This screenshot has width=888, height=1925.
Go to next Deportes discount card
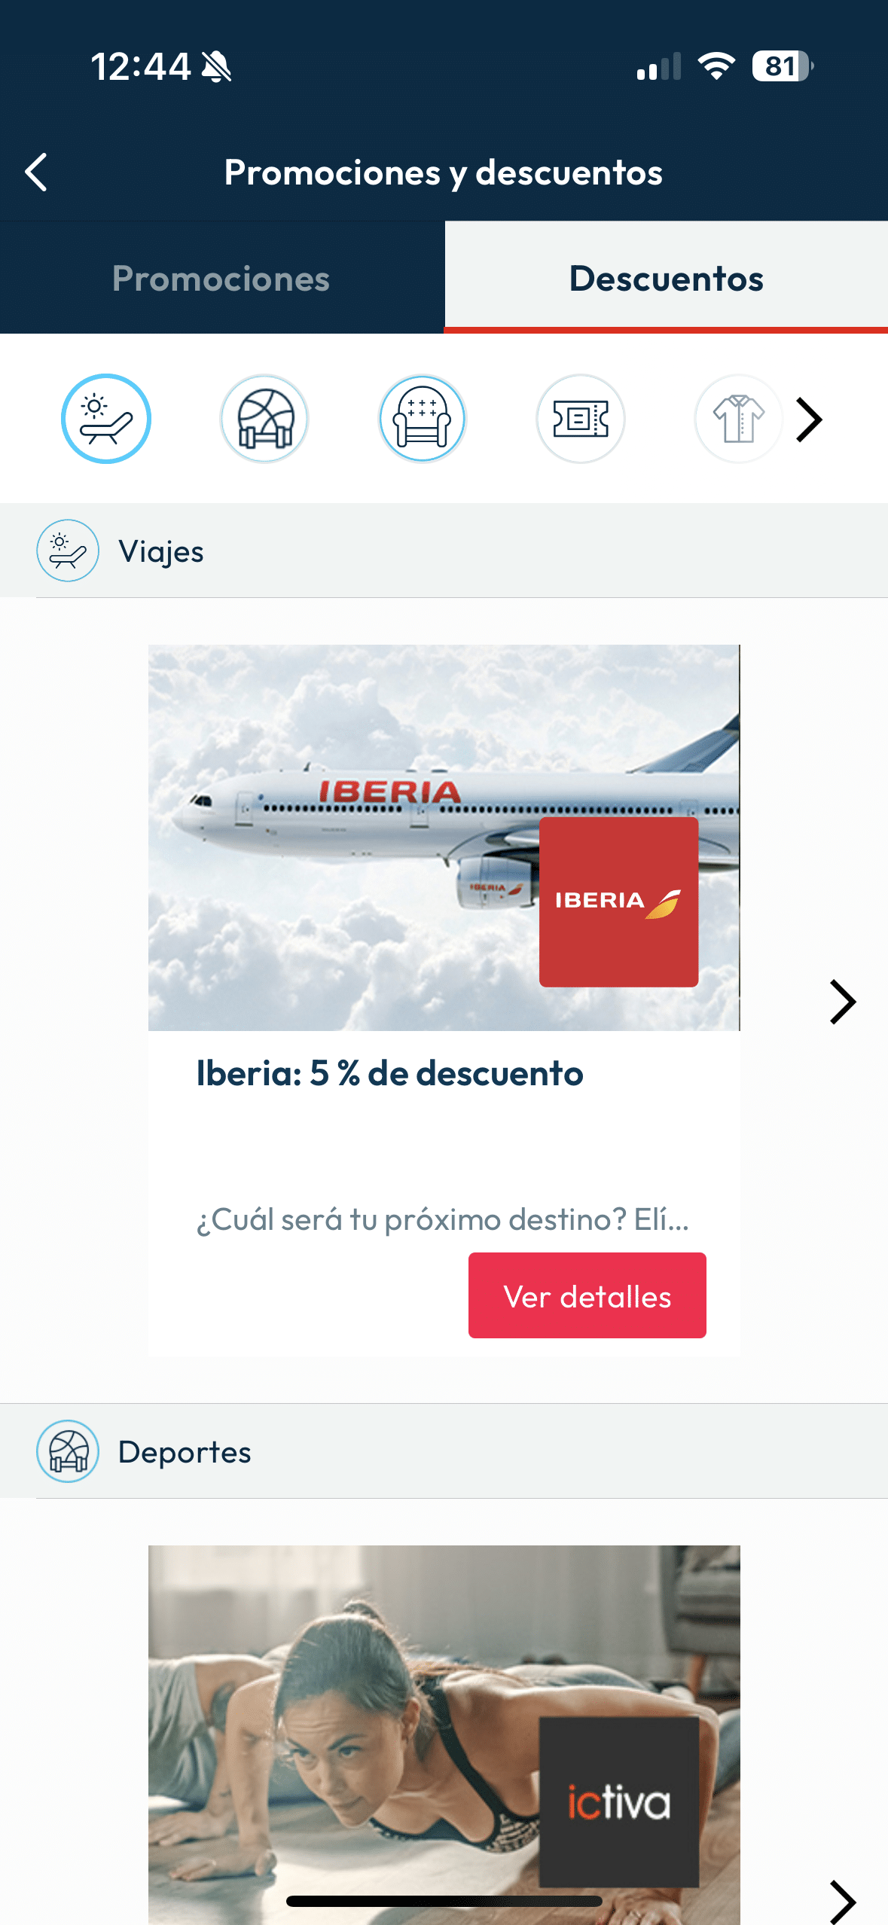(x=843, y=1902)
